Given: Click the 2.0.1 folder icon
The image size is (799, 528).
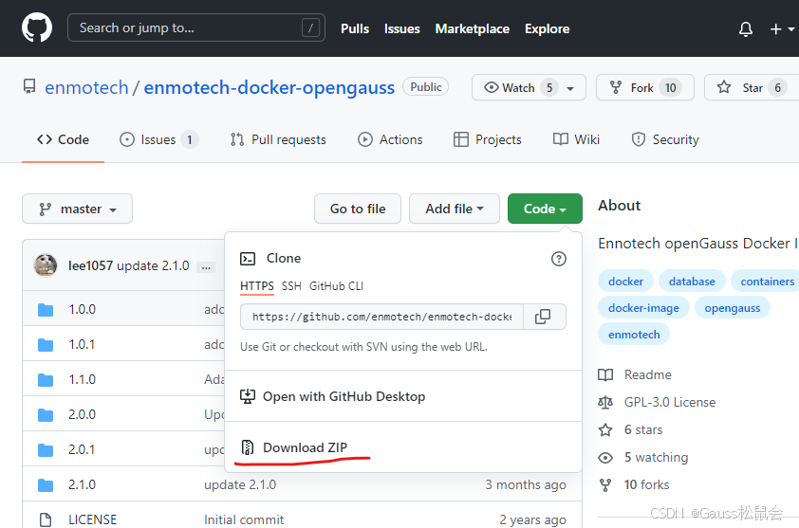Looking at the screenshot, I should click(x=46, y=450).
